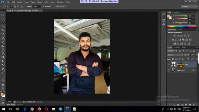Toggle Lock all padlock icon
Image resolution: width=199 pixels, height=112 pixels.
point(183,59)
